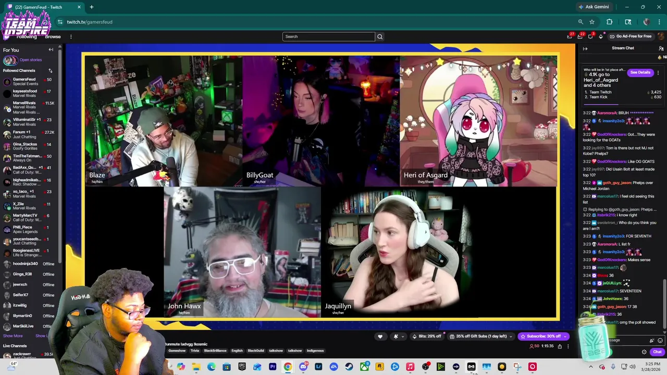View site information icon beside twitch.tv URL
The height and width of the screenshot is (375, 667).
[x=60, y=22]
